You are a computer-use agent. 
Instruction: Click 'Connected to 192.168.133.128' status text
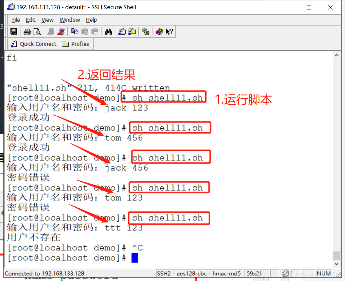(x=44, y=273)
